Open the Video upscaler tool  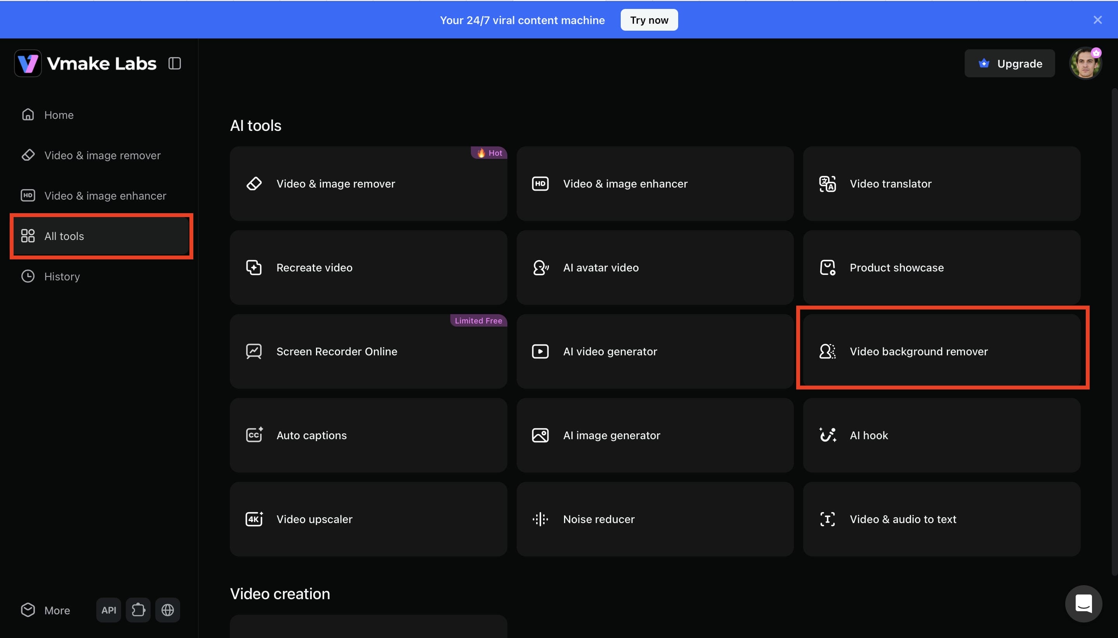coord(368,519)
